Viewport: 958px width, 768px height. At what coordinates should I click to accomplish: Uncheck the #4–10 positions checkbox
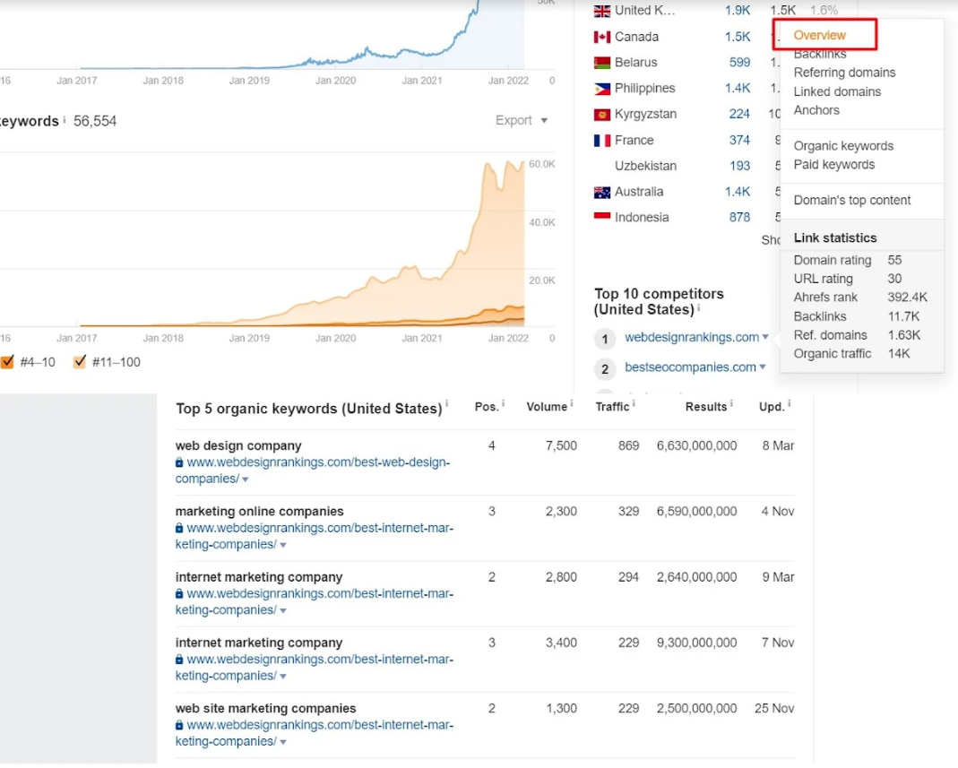pos(7,362)
